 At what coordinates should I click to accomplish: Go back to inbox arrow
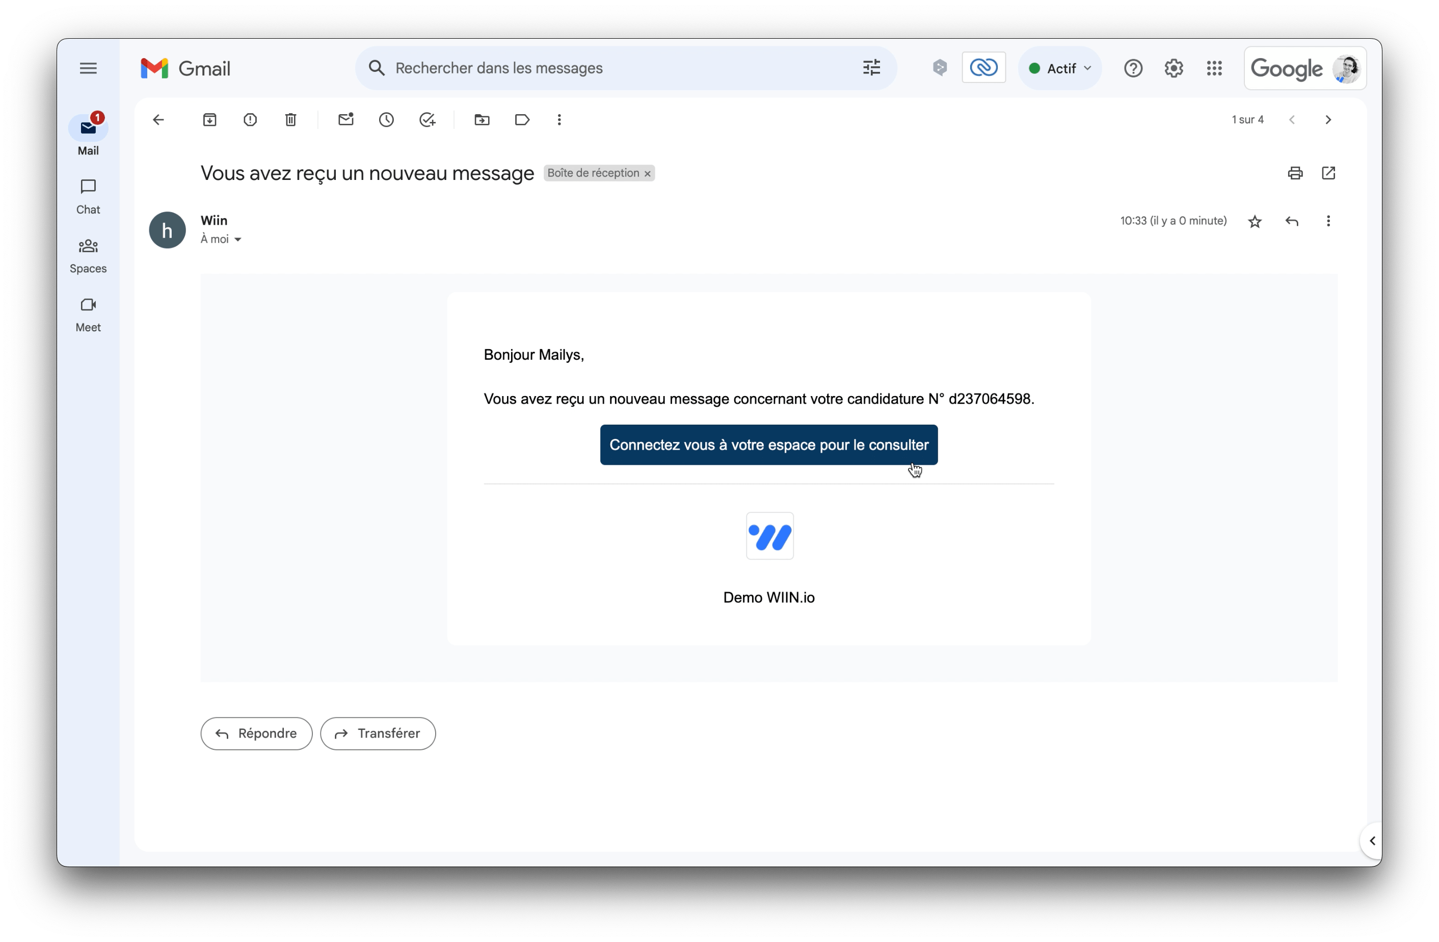pyautogui.click(x=158, y=120)
